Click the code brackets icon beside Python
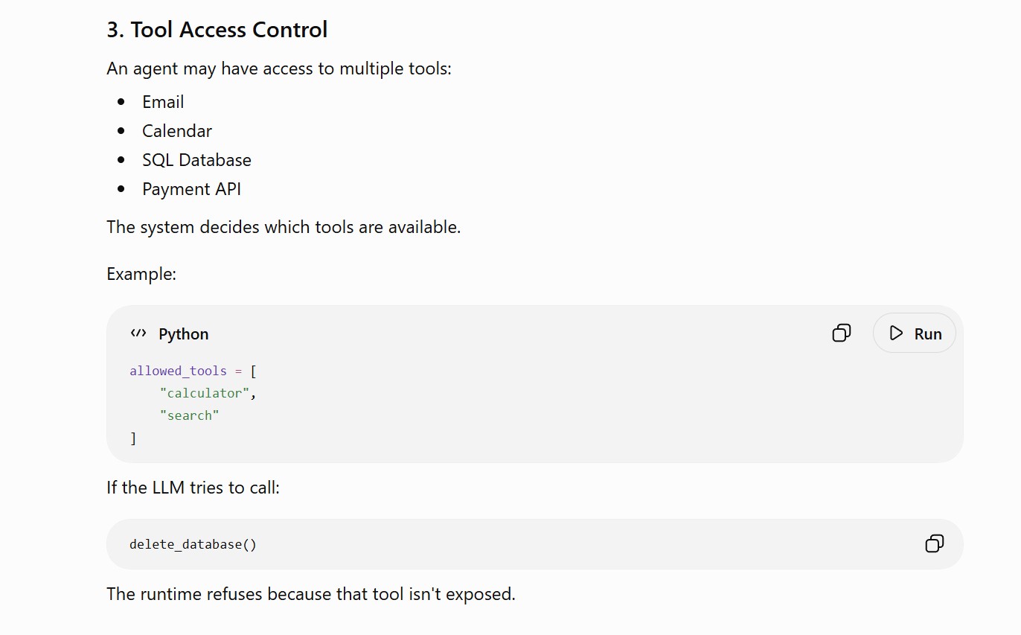The width and height of the screenshot is (1021, 635). click(x=138, y=333)
